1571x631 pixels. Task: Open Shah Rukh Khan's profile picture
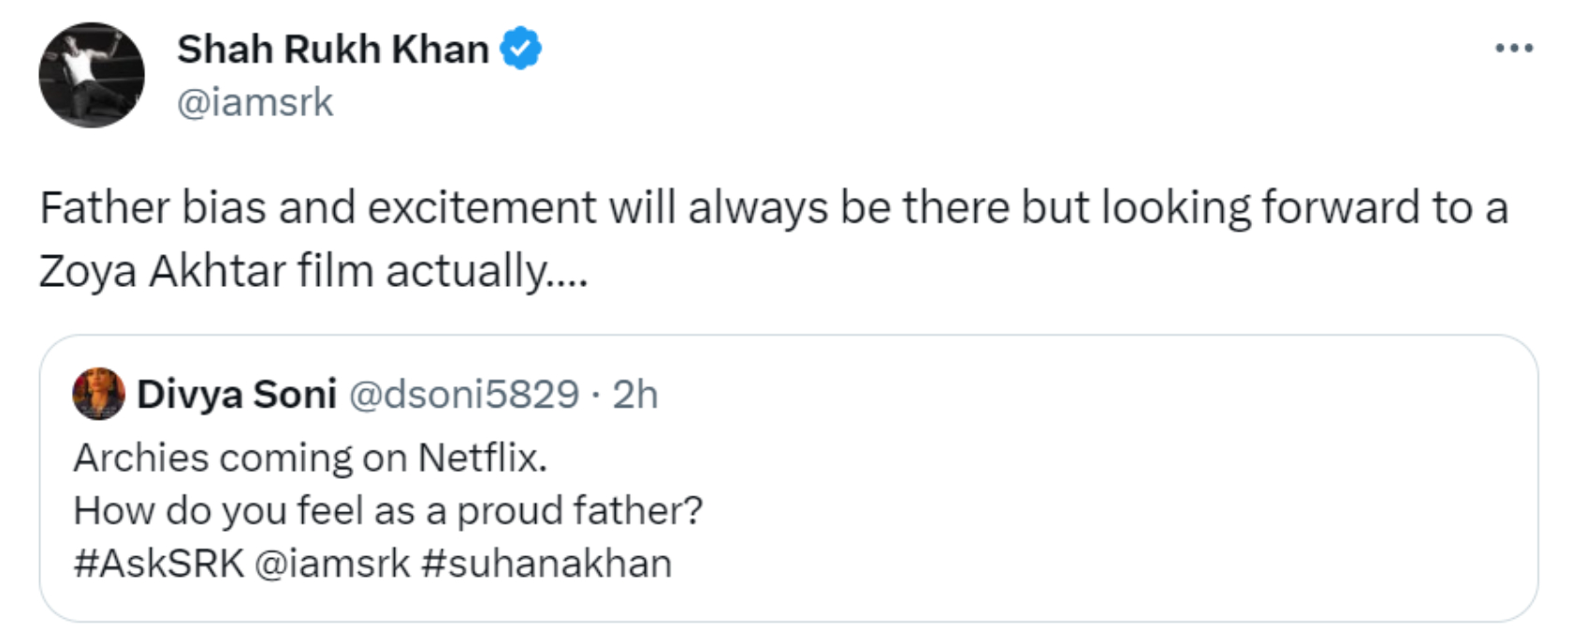pos(92,75)
